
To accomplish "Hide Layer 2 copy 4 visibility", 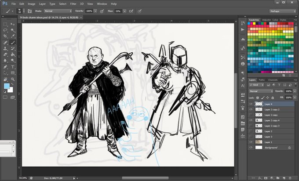I will (251, 120).
